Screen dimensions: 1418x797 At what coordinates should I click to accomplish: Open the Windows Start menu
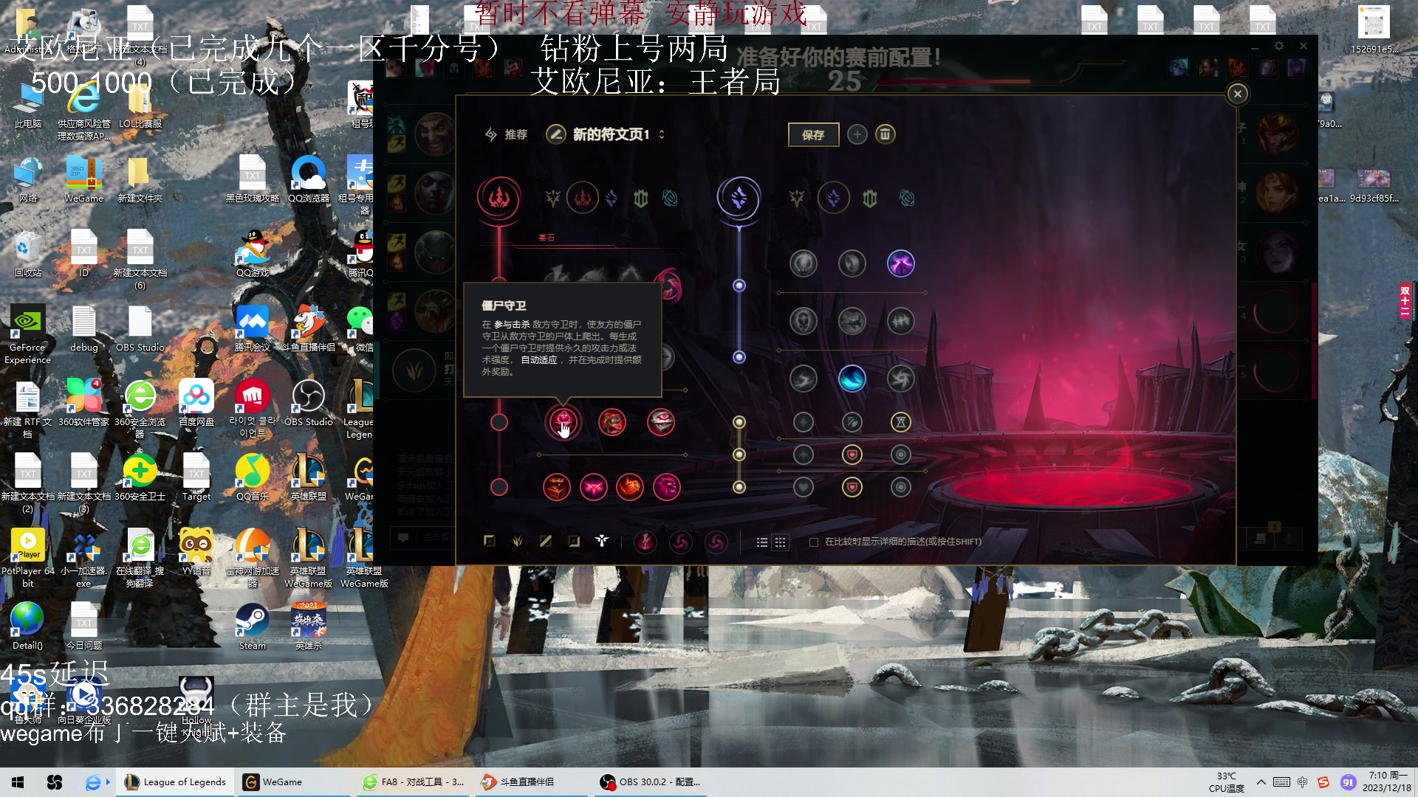pos(18,782)
